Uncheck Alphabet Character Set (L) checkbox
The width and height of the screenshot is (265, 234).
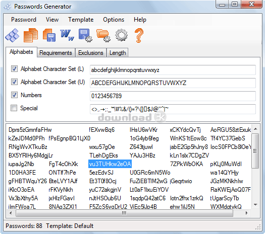[14, 69]
